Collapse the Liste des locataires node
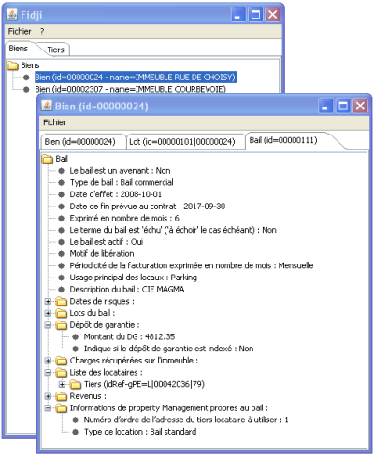This screenshot has width=374, height=456. 48,373
